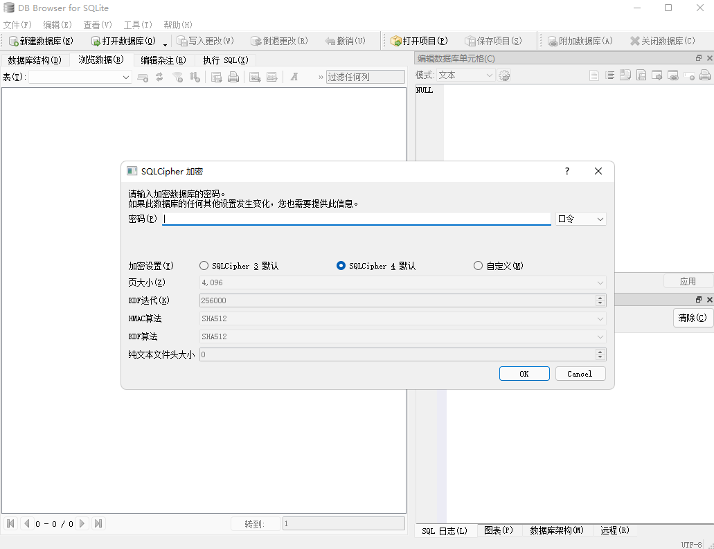Click the save table as icon

coord(216,78)
